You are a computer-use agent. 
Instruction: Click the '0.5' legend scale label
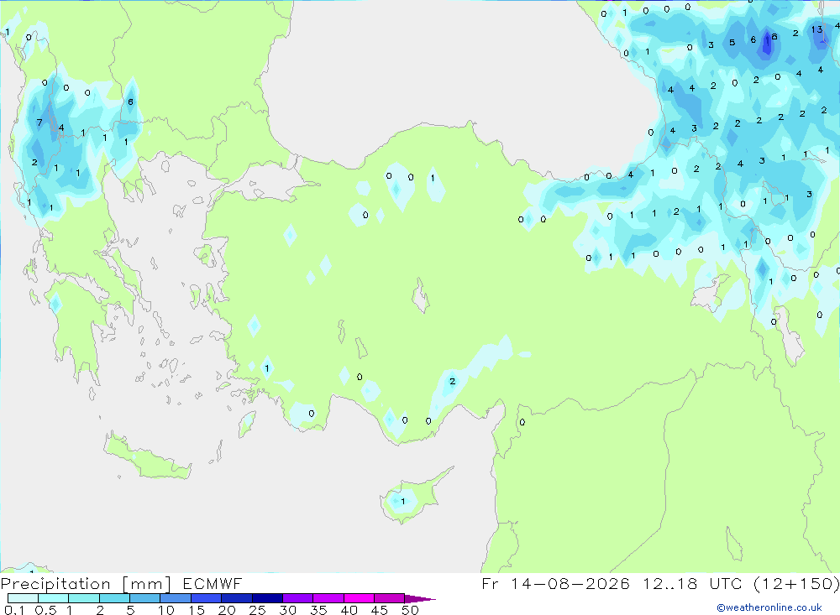click(45, 610)
